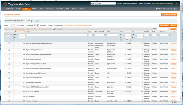This screenshot has height=105, width=183.
Task: Open the Catalogo menu
Action: coord(26,9)
